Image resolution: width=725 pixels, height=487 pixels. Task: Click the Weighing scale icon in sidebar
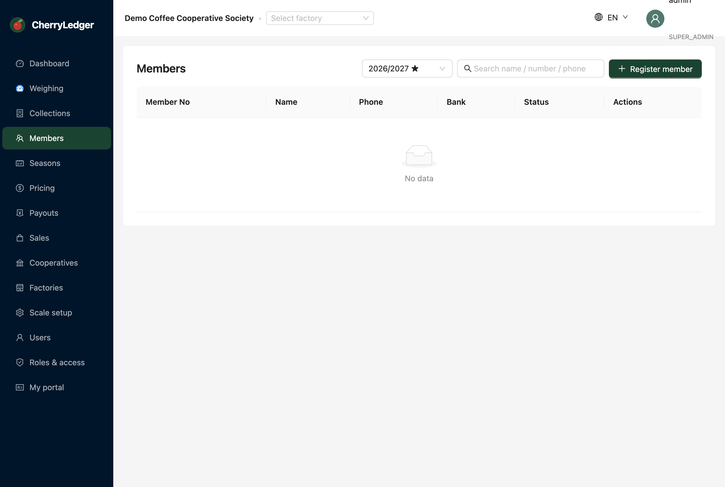click(x=20, y=88)
